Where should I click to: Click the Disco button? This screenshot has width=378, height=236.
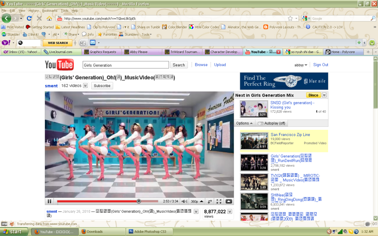[x=313, y=95]
